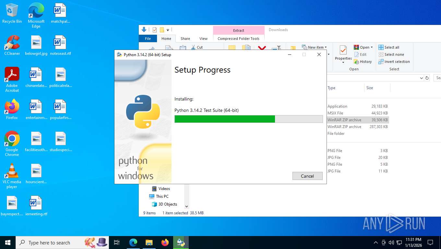The image size is (441, 249).
Task: Open Compressed Folder Tools tab
Action: [239, 39]
